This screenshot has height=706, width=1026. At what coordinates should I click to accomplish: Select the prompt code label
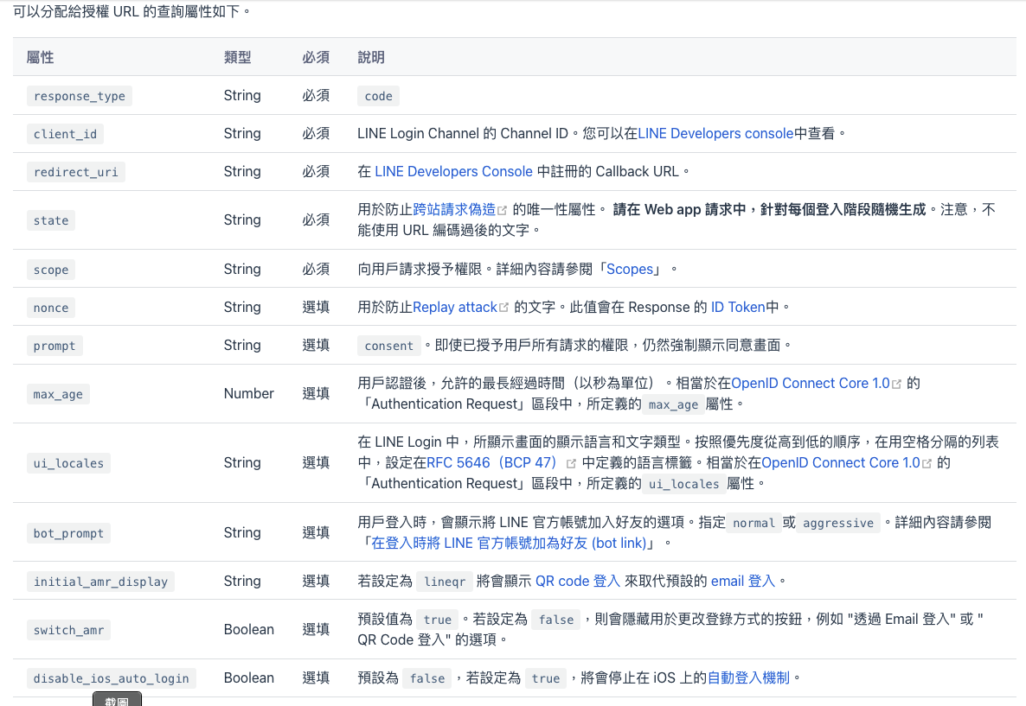point(55,346)
